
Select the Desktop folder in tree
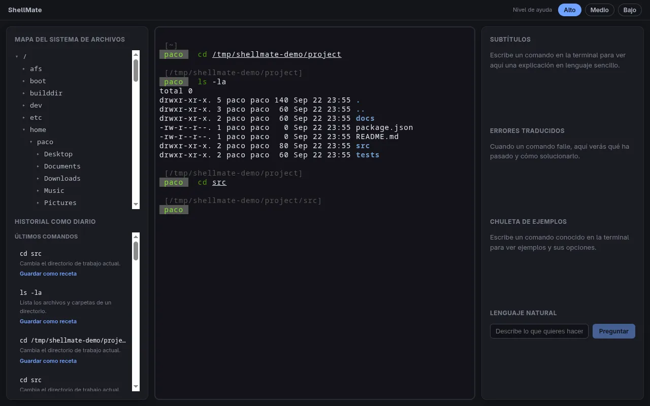(58, 154)
